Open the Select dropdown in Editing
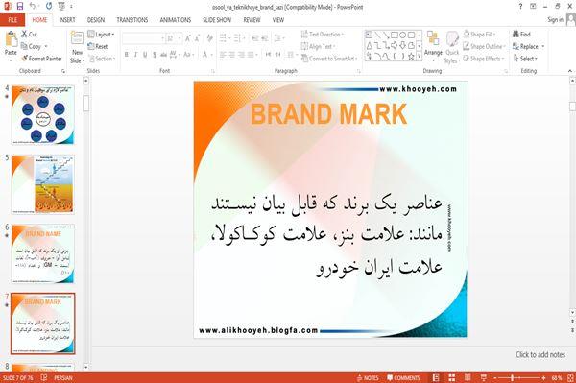Image resolution: width=576 pixels, height=383 pixels. click(525, 59)
